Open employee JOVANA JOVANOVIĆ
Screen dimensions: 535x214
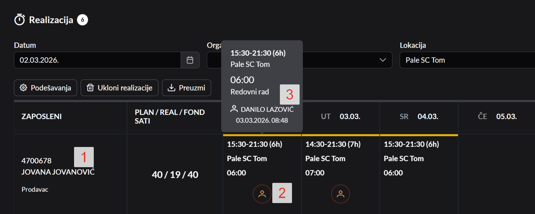pyautogui.click(x=58, y=172)
